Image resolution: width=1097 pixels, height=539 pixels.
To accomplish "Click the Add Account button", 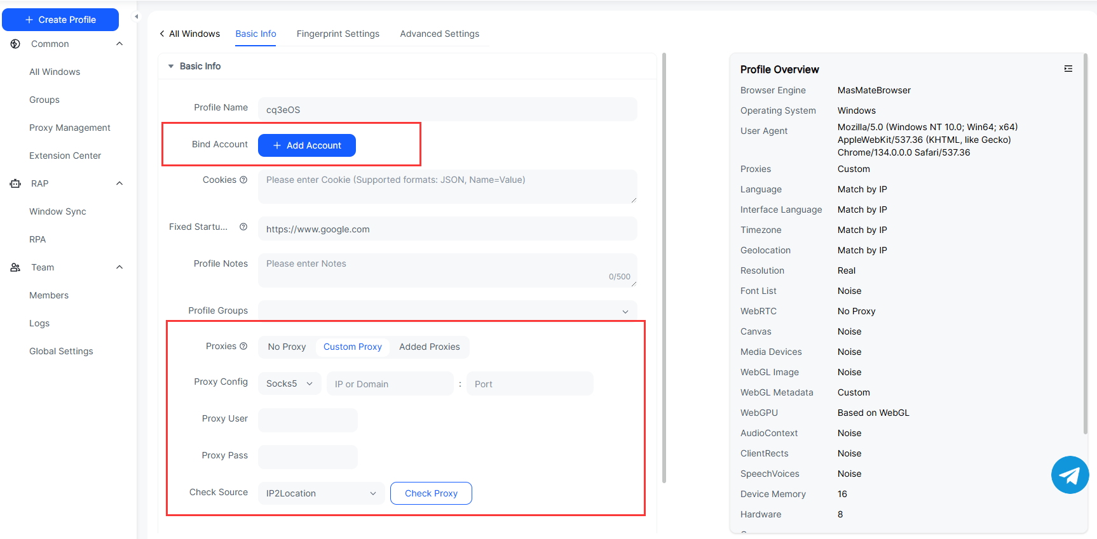I will (x=306, y=145).
